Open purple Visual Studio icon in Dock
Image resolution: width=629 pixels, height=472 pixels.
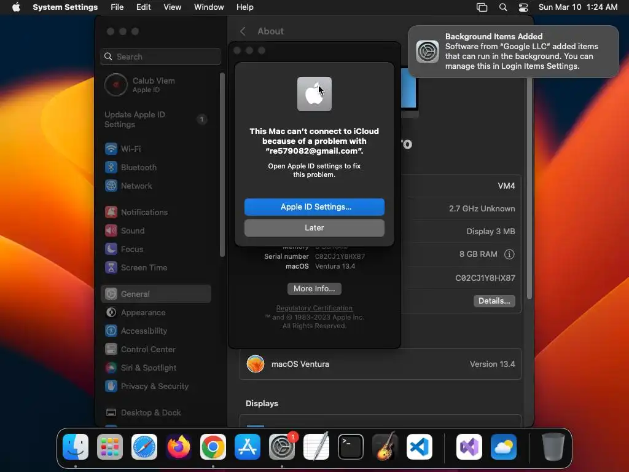click(469, 447)
